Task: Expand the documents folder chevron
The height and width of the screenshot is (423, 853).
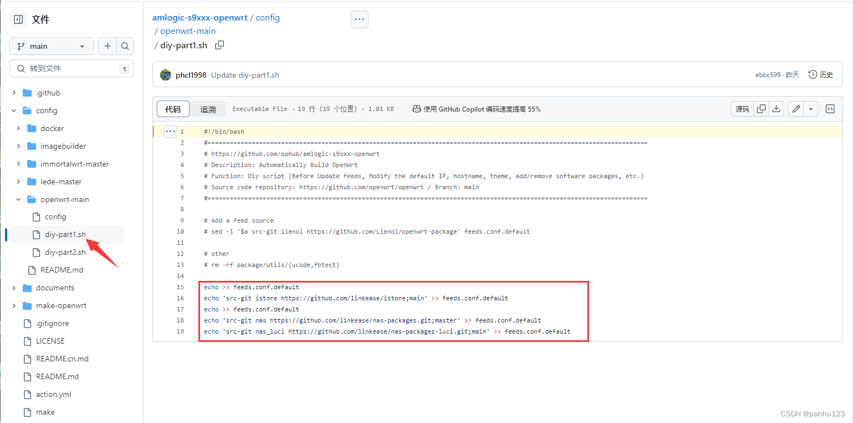Action: pyautogui.click(x=14, y=288)
